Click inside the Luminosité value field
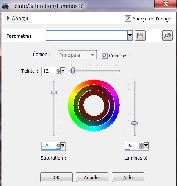Image resolution: width=177 pixels, height=186 pixels. [132, 146]
